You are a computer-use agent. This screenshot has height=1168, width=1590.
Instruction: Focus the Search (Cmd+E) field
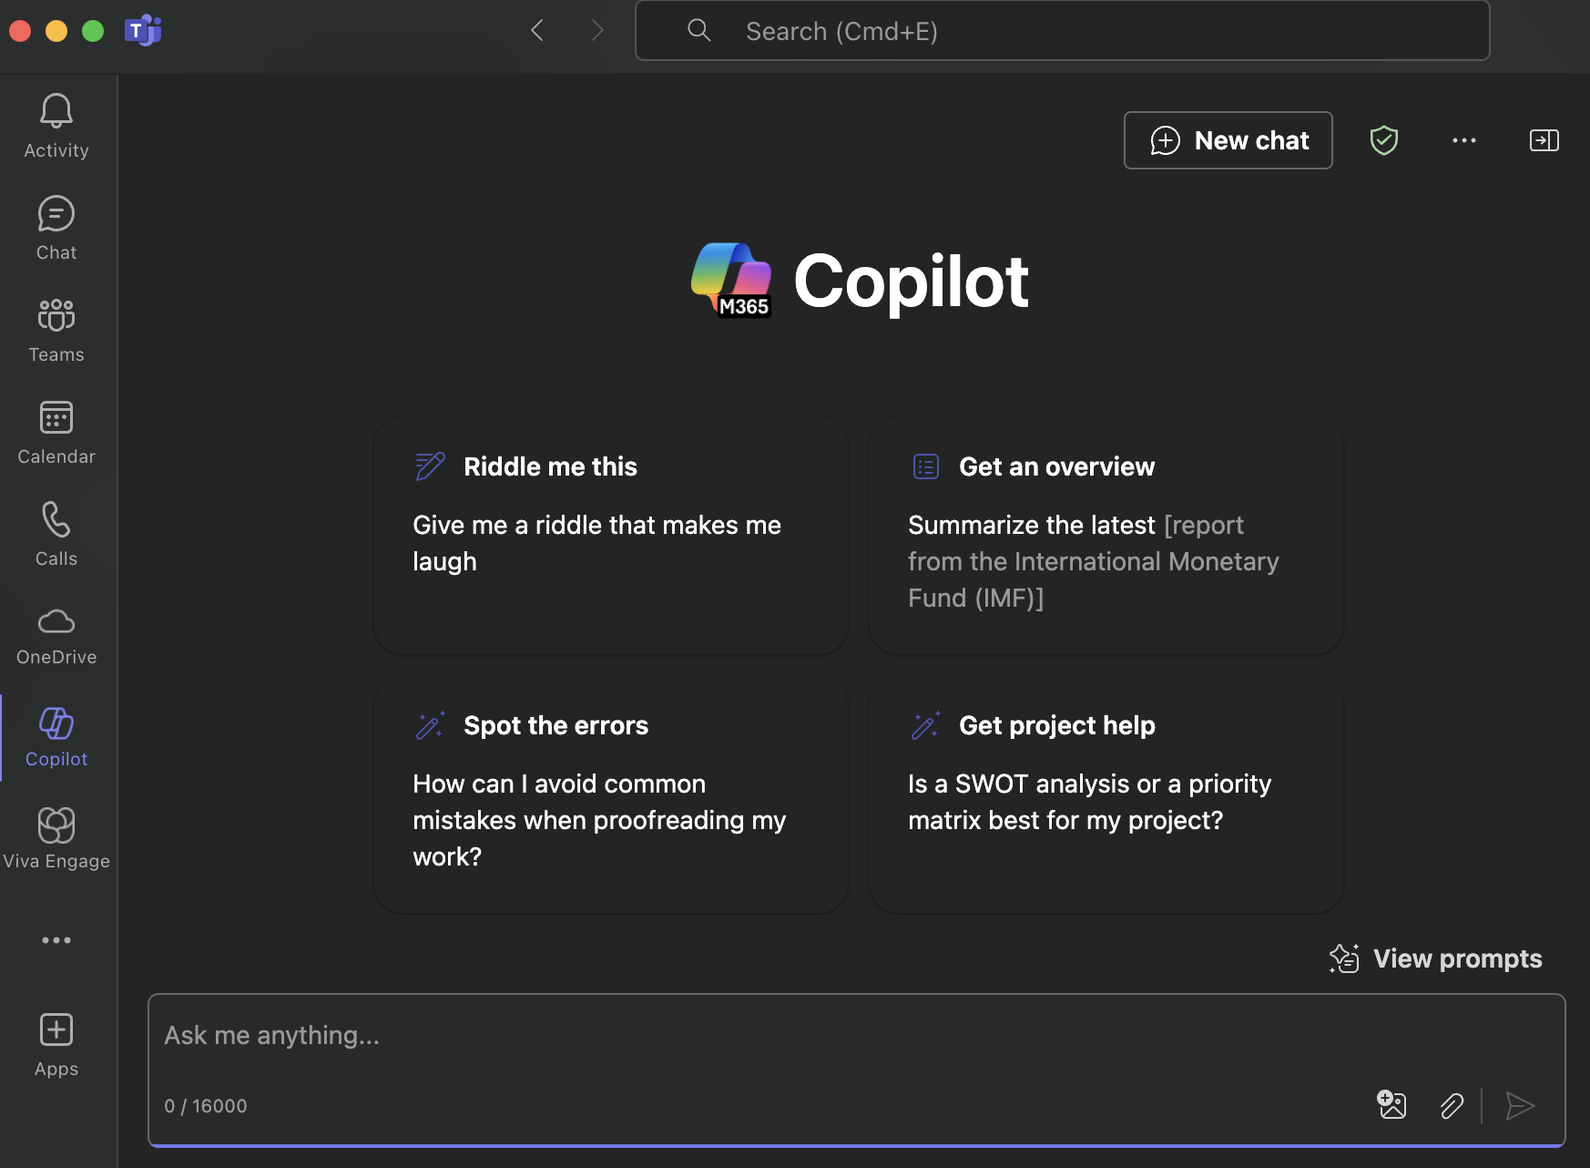pyautogui.click(x=1062, y=31)
